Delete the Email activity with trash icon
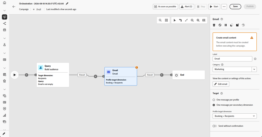The width and height of the screenshot is (262, 137). pyautogui.click(x=214, y=25)
